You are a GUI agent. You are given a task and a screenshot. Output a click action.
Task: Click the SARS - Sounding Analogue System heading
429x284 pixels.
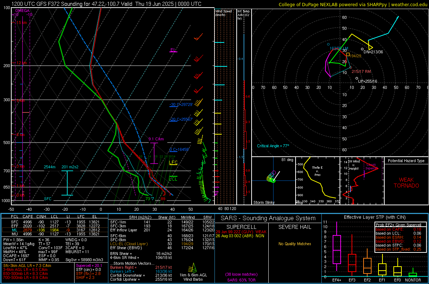268,218
